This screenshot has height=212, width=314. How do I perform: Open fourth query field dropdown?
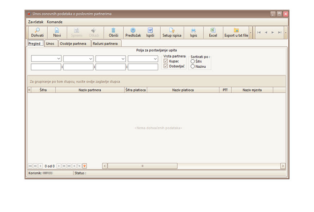156,59
